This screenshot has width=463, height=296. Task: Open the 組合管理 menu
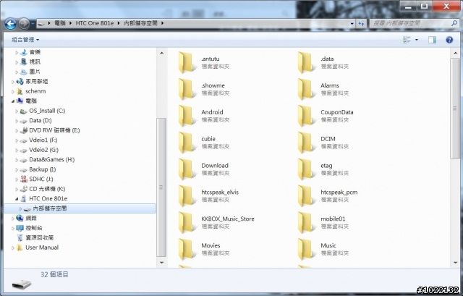(x=25, y=40)
